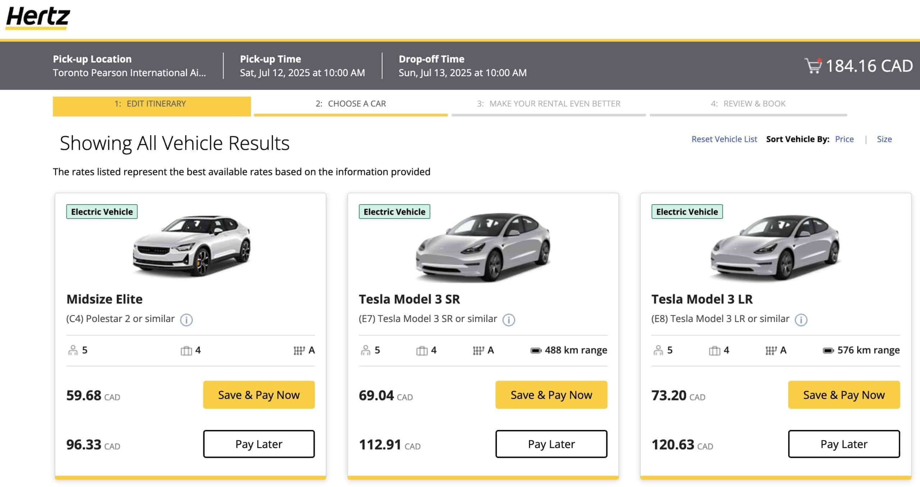Select the Choose a Car step tab

click(351, 104)
